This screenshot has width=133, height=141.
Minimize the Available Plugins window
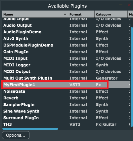coord(121,5)
